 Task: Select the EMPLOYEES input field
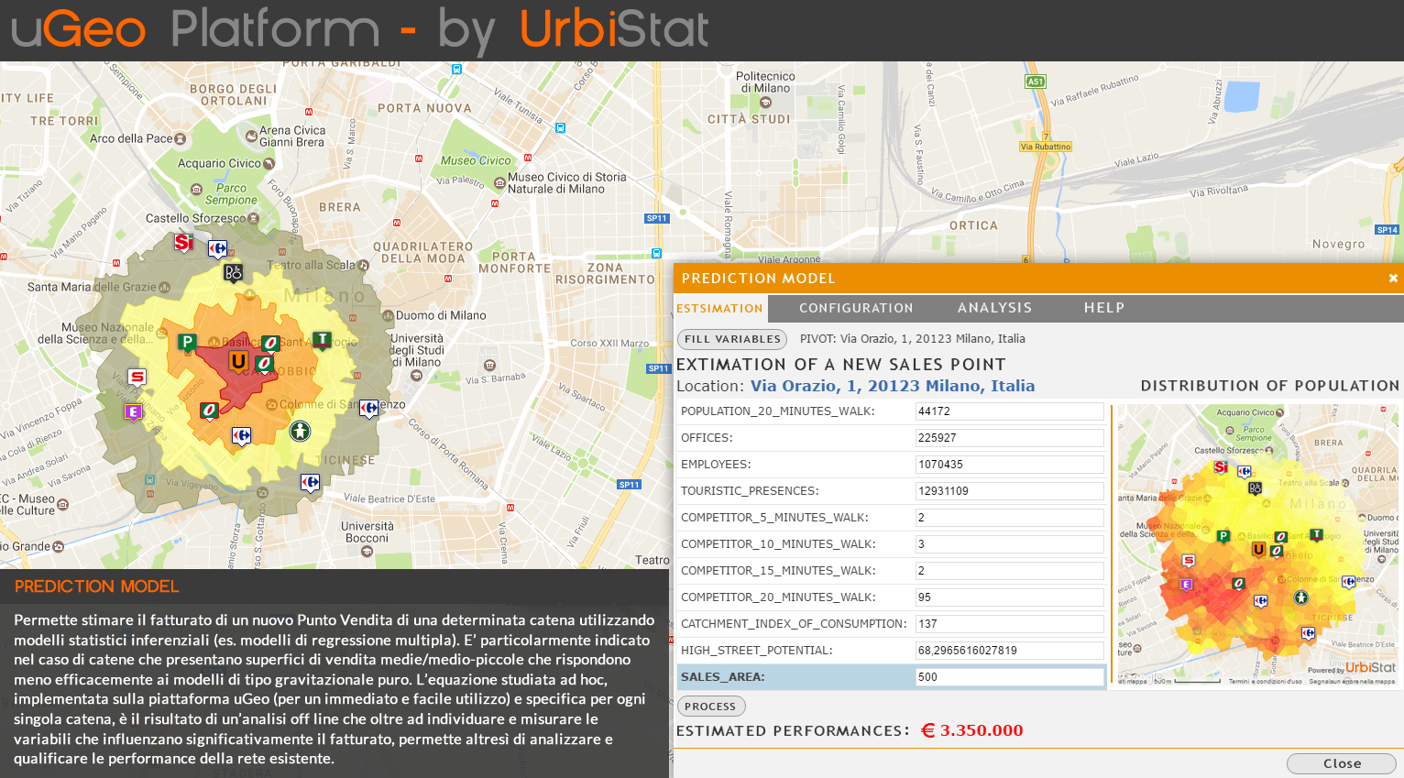coord(1009,465)
